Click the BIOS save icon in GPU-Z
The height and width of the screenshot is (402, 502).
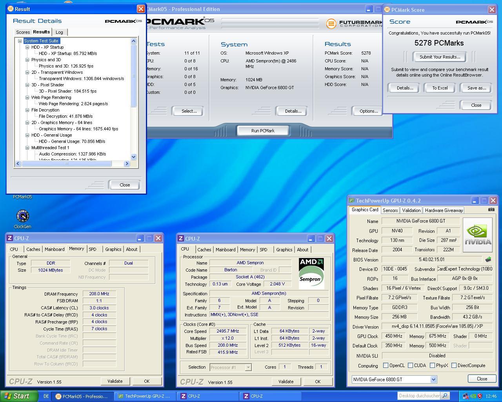(x=488, y=259)
